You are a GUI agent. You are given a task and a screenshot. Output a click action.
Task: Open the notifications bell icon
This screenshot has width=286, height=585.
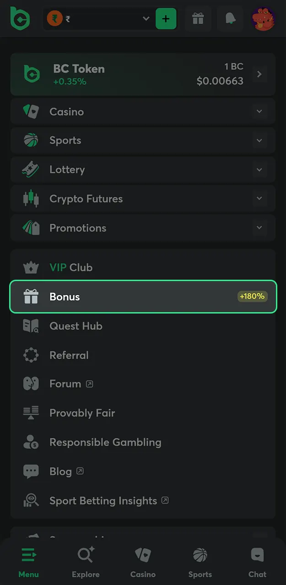point(230,19)
